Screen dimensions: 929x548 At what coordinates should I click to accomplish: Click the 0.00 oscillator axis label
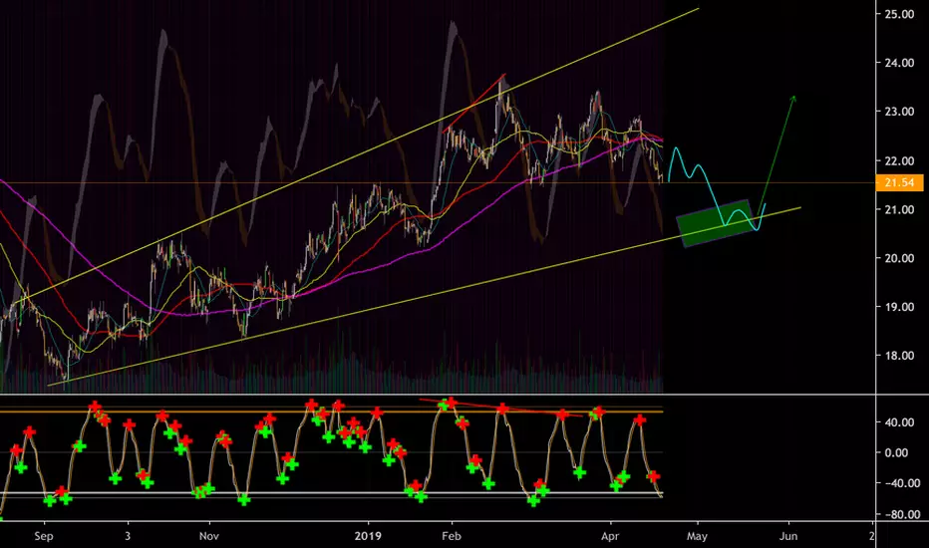click(896, 452)
